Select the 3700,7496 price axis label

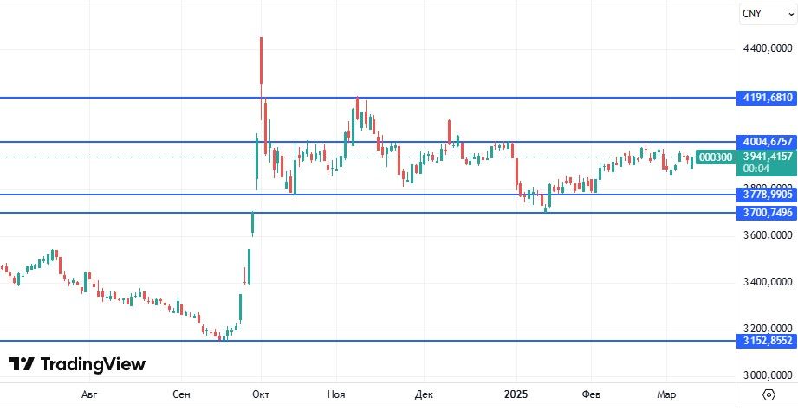(x=766, y=212)
